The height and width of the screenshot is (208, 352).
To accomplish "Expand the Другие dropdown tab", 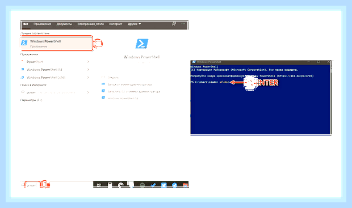I will click(134, 24).
